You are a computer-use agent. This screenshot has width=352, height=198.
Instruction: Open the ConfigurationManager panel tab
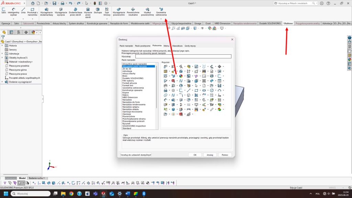click(19, 32)
